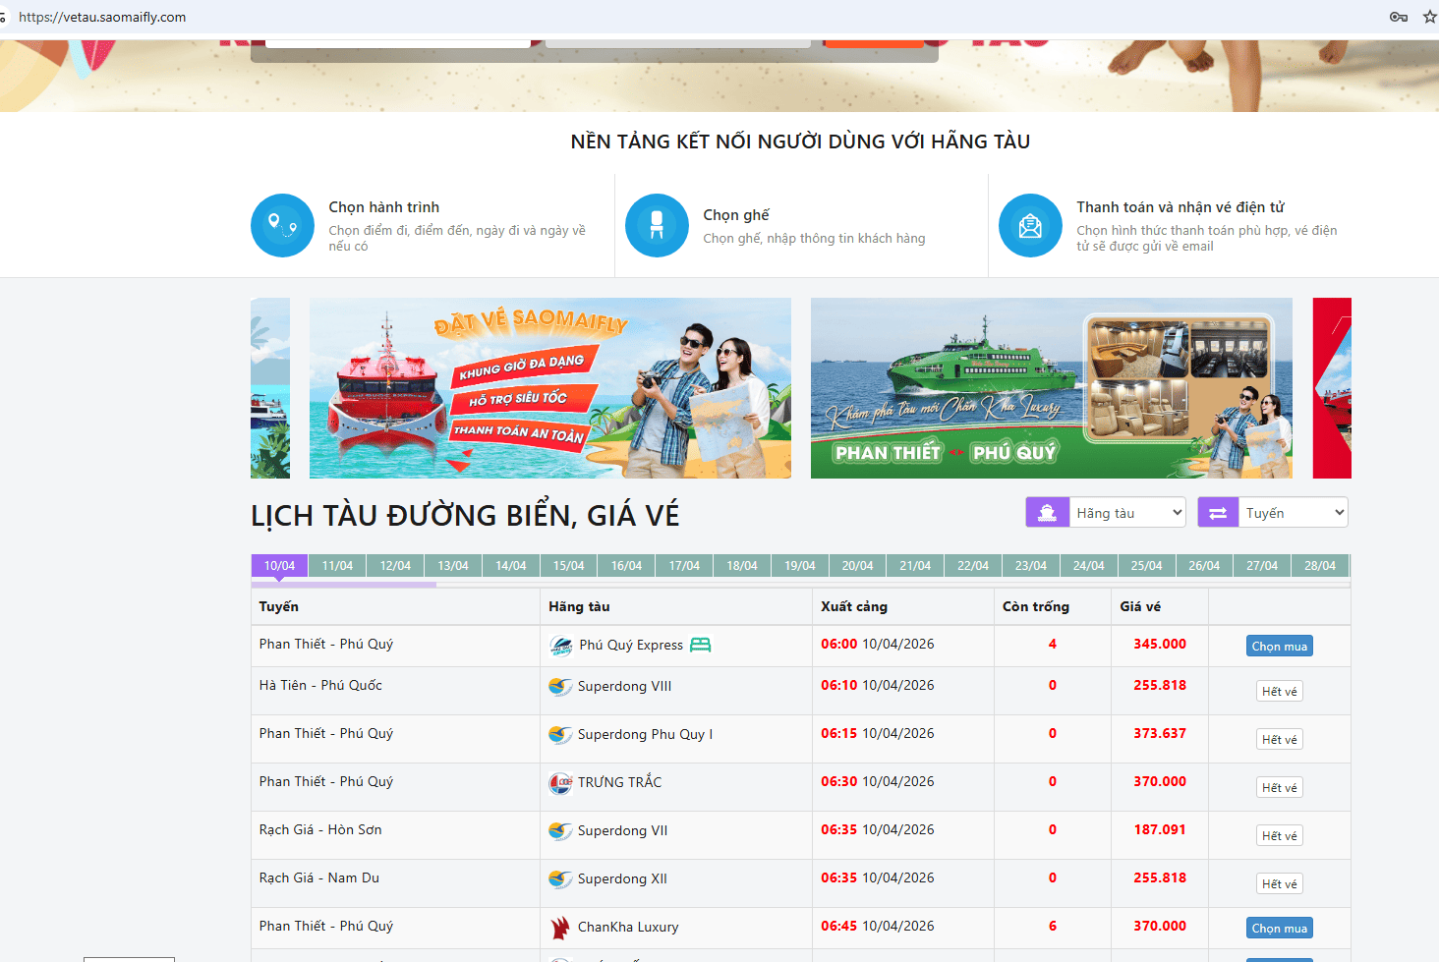Click the purple swap arrows route icon
This screenshot has height=962, width=1439.
click(1218, 513)
